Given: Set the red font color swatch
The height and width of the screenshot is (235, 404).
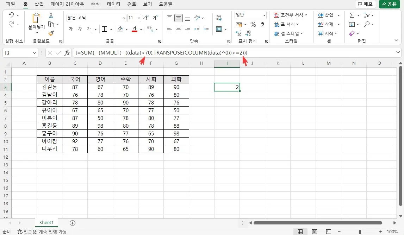Looking at the screenshot, I should click(135, 29).
